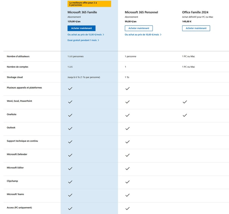This screenshot has height=214, width=229.
Task: Click Microsoft Editor checkmark in Famille column
Action: [70, 168]
